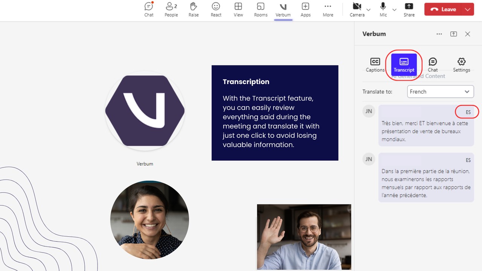This screenshot has height=271, width=482.
Task: Show the People participants list
Action: (171, 10)
